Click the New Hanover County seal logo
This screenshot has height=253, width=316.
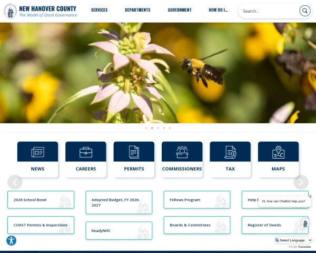coord(11,11)
